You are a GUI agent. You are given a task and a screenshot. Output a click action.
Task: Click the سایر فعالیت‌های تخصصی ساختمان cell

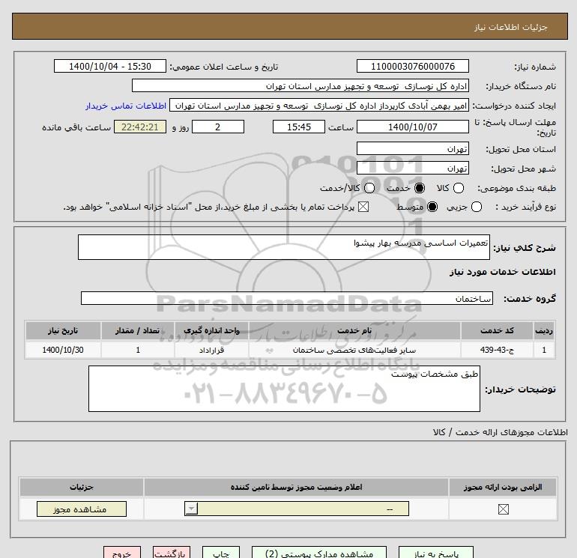point(354,350)
